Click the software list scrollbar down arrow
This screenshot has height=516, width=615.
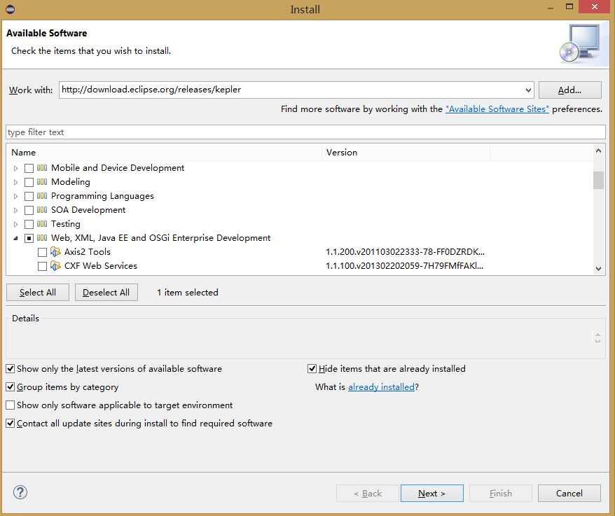point(598,269)
